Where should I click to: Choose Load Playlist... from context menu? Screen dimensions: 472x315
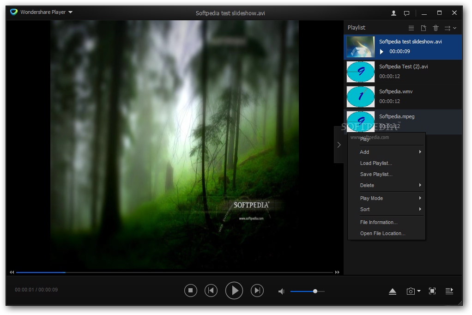pos(386,163)
